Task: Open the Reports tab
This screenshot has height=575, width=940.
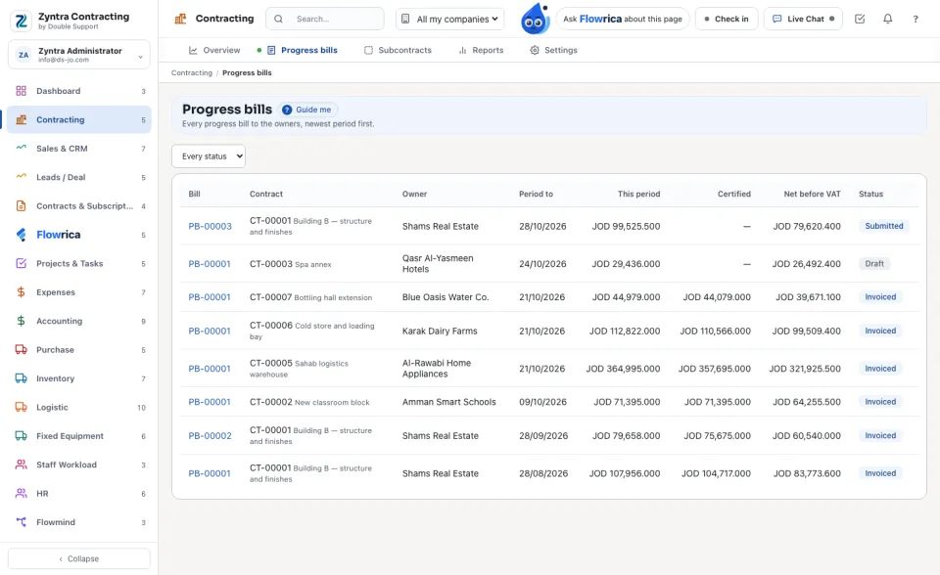Action: [x=481, y=50]
